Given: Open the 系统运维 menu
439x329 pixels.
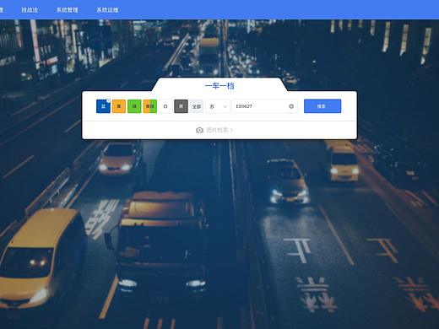Looking at the screenshot, I should (107, 10).
